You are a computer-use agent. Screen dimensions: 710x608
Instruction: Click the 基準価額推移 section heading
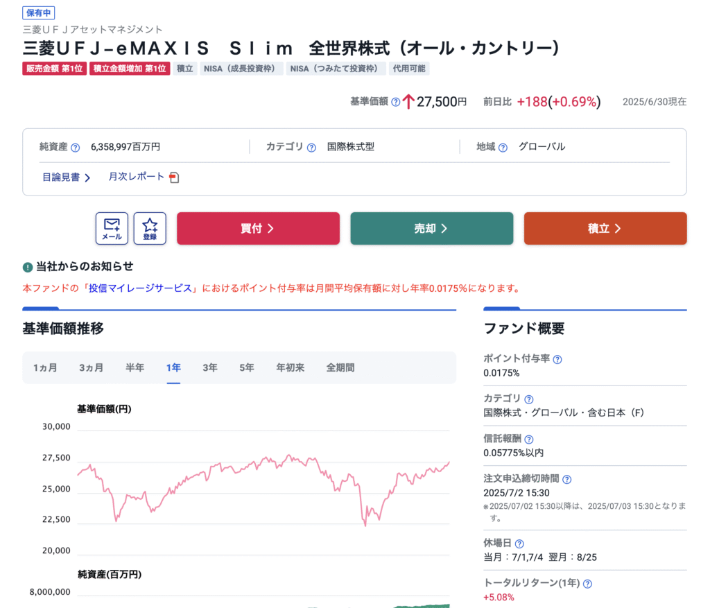pyautogui.click(x=63, y=329)
